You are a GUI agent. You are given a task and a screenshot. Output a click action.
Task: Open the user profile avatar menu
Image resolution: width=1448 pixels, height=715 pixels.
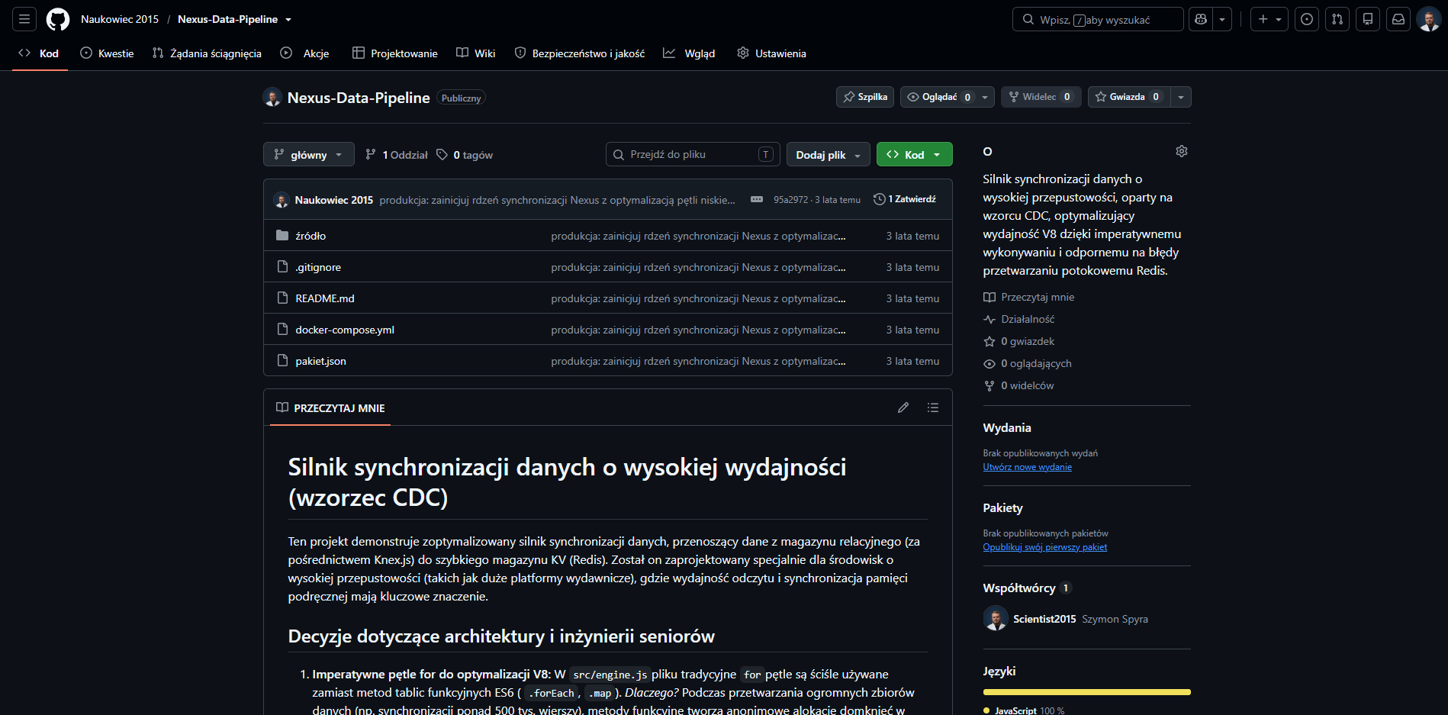[1429, 19]
